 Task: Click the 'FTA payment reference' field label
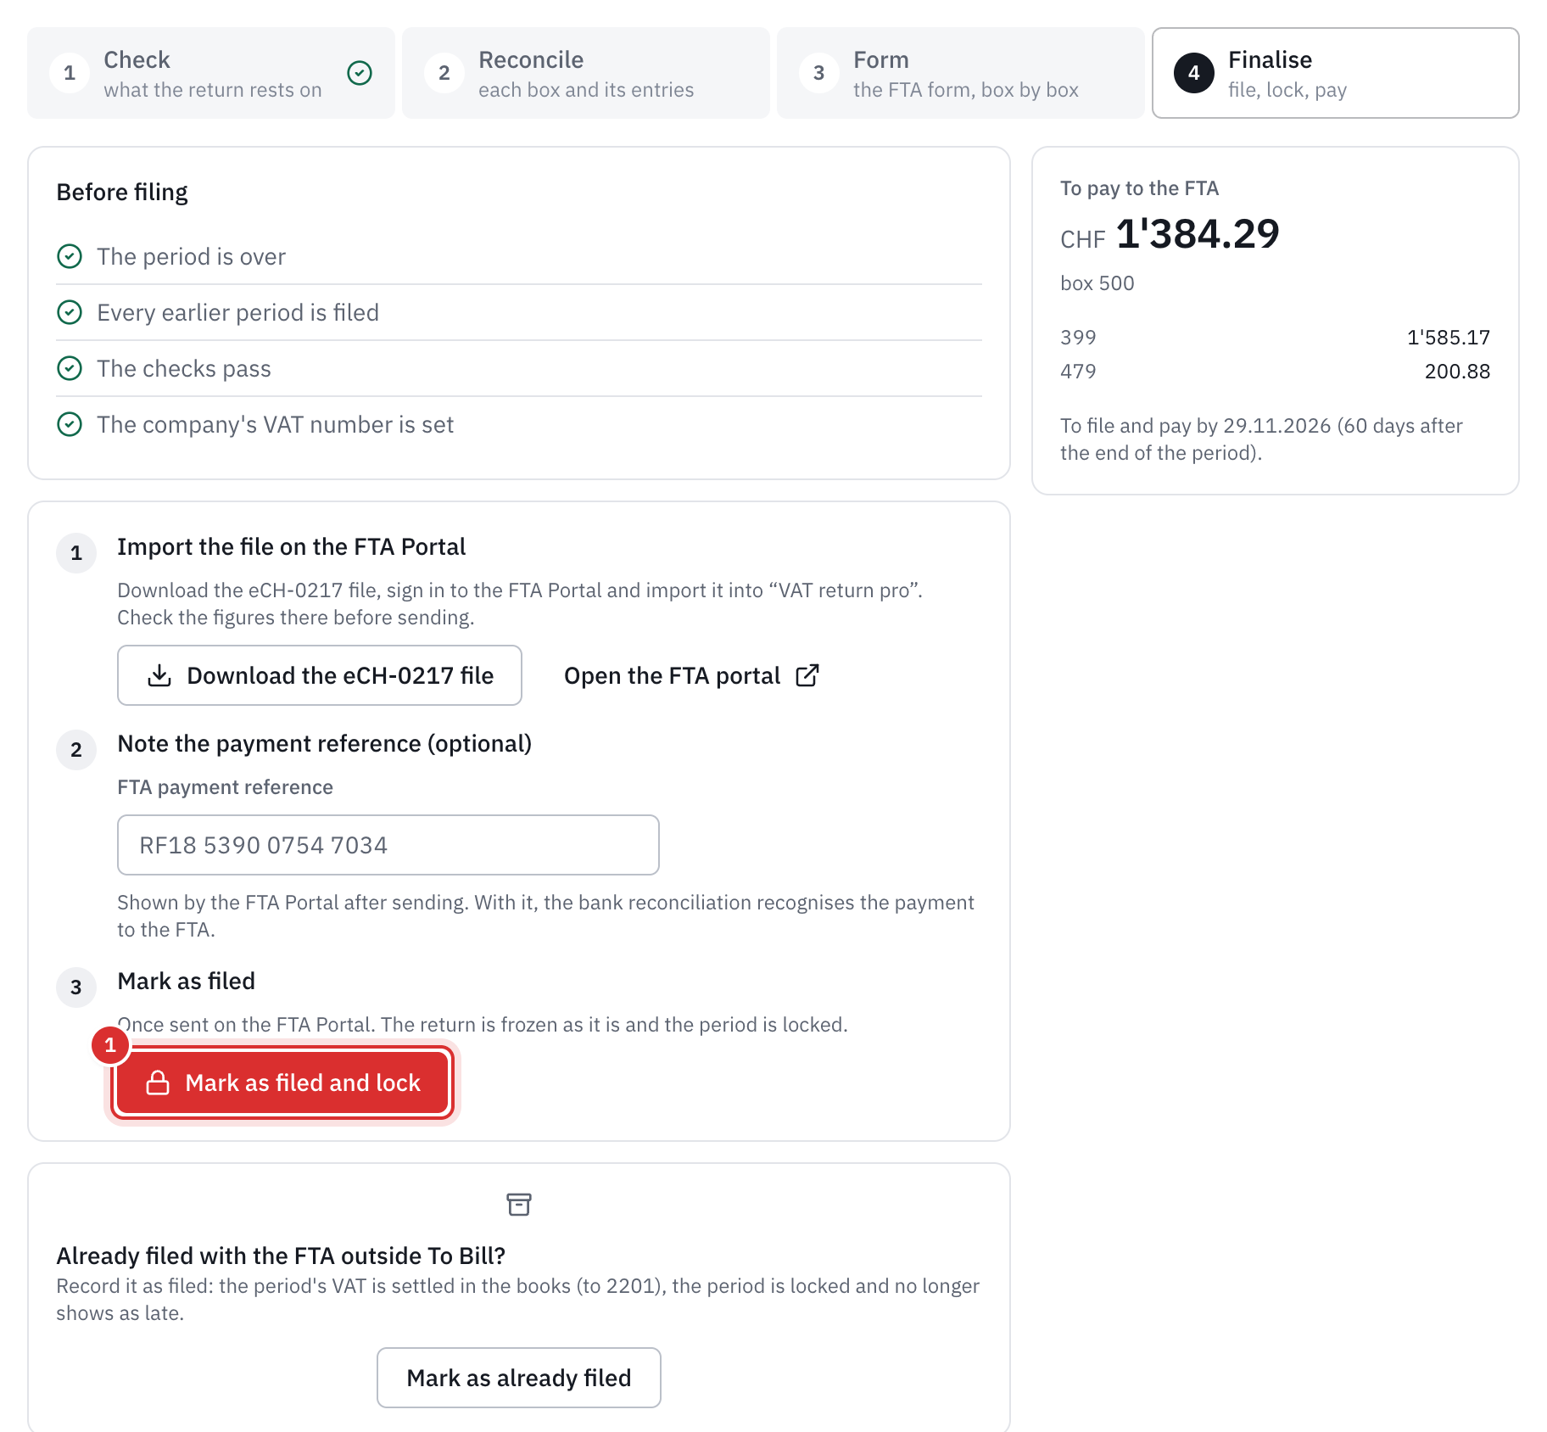(226, 787)
